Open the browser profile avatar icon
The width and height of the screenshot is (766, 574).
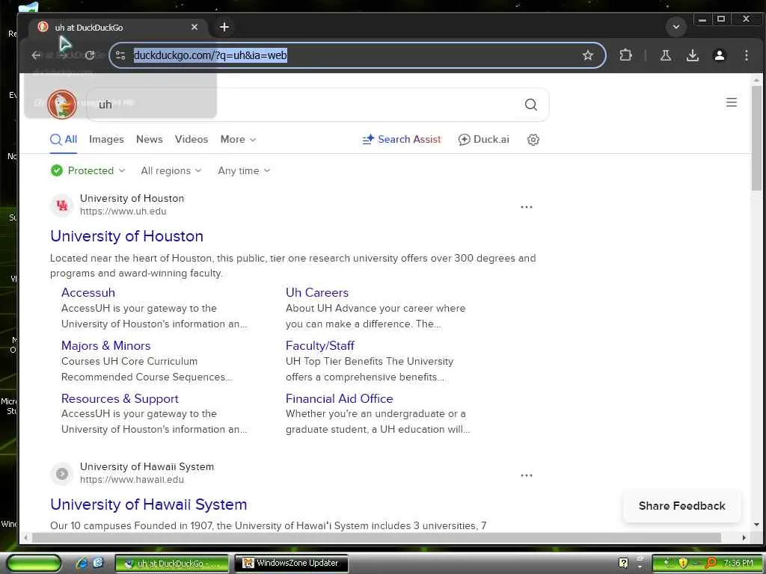pyautogui.click(x=719, y=55)
